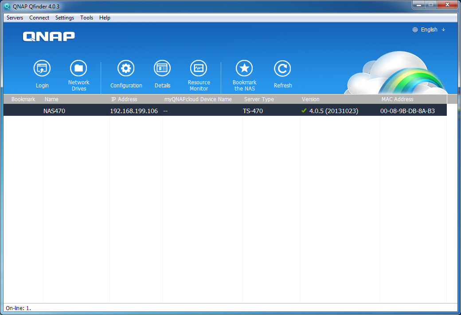Minimize the Qfinder window
Image resolution: width=461 pixels, height=315 pixels.
[x=418, y=5]
